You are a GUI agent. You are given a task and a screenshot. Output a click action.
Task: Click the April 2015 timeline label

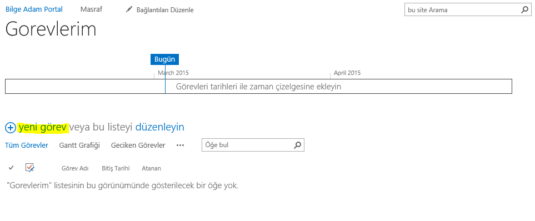pyautogui.click(x=347, y=73)
